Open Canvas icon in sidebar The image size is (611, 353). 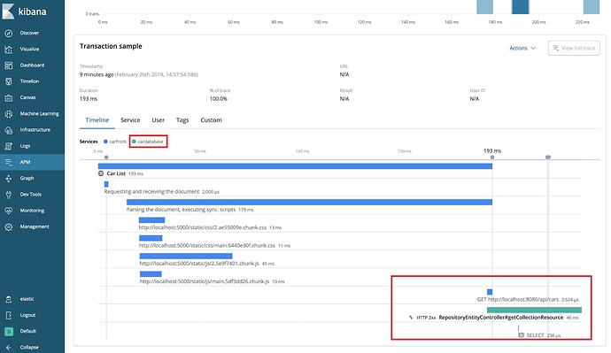(9, 97)
